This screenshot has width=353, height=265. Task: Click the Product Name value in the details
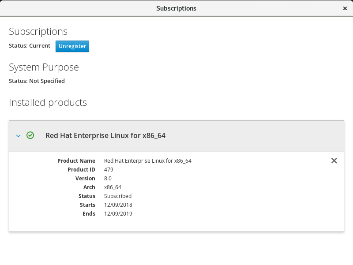(147, 161)
